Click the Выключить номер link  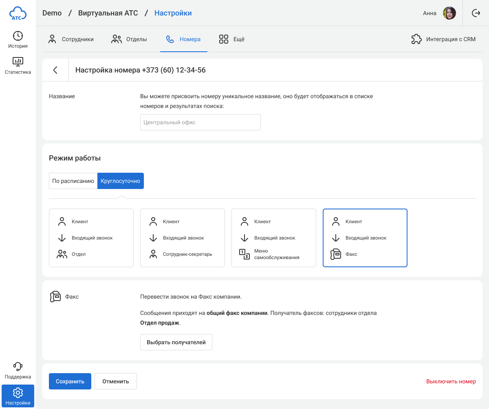451,381
